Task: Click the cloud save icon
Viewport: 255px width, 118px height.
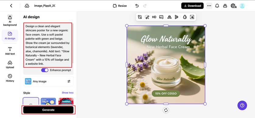Action: 27,6
